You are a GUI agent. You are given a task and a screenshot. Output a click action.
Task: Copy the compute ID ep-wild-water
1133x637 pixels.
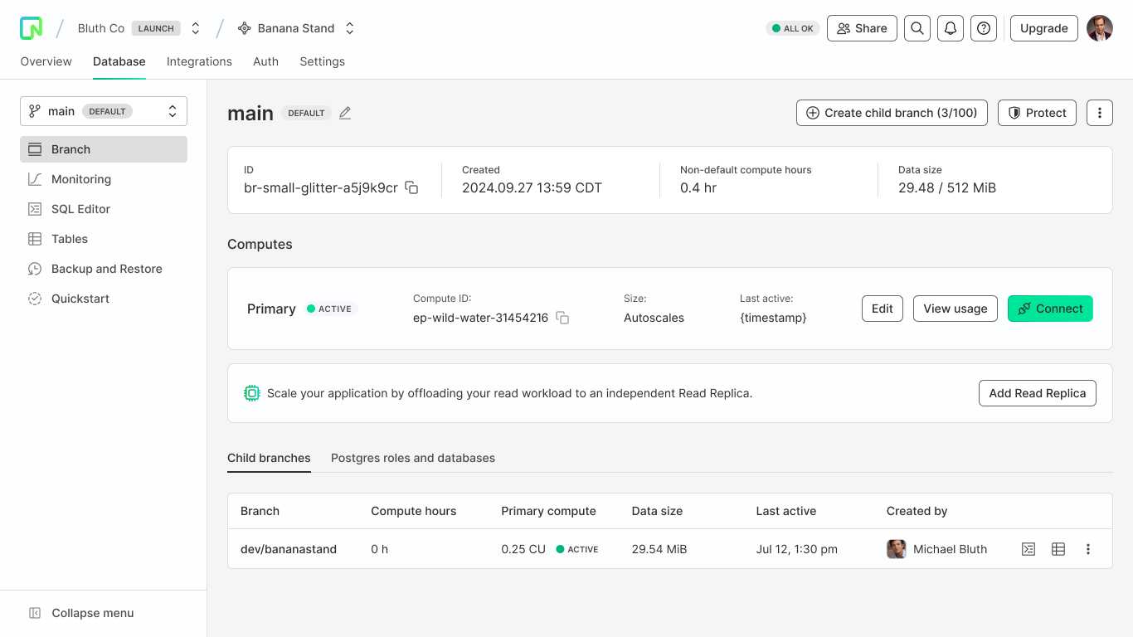(562, 318)
